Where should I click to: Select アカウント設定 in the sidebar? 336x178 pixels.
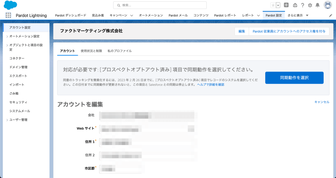(x=27, y=28)
